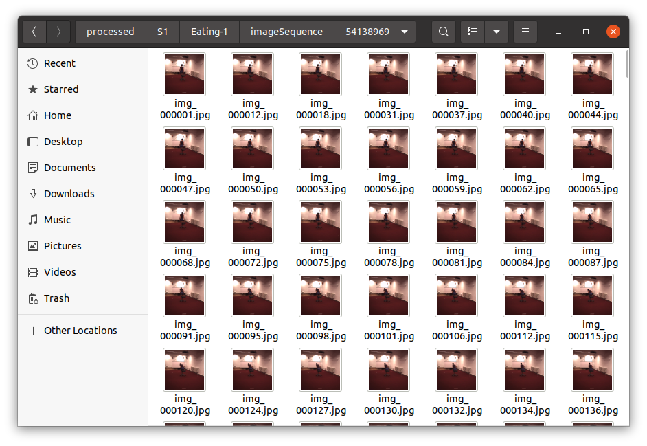Navigate to the S1 breadcrumb
This screenshot has height=446, width=647.
[x=163, y=32]
